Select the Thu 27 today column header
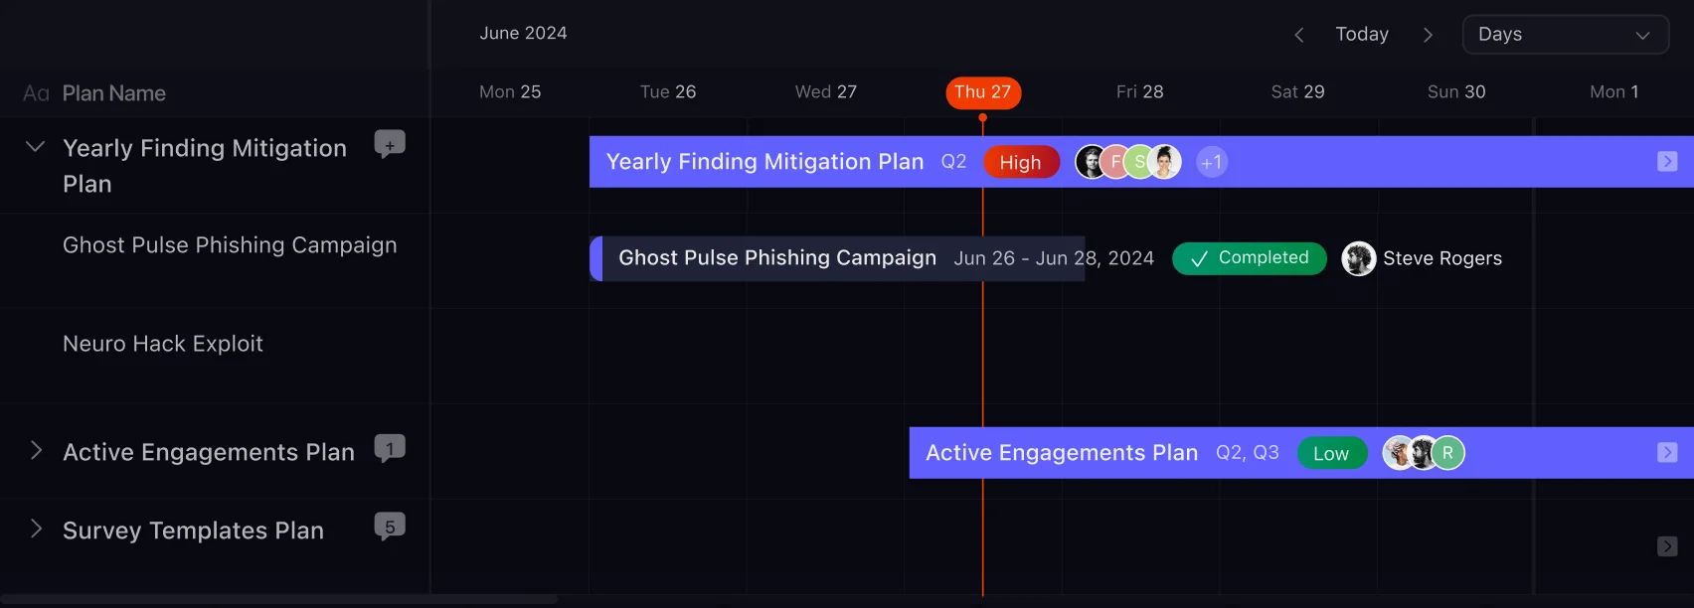The width and height of the screenshot is (1694, 608). (983, 92)
